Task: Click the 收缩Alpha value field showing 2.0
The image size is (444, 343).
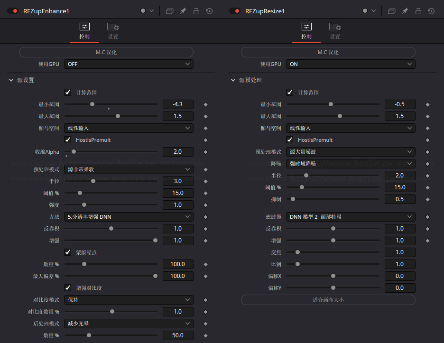Action: 178,152
